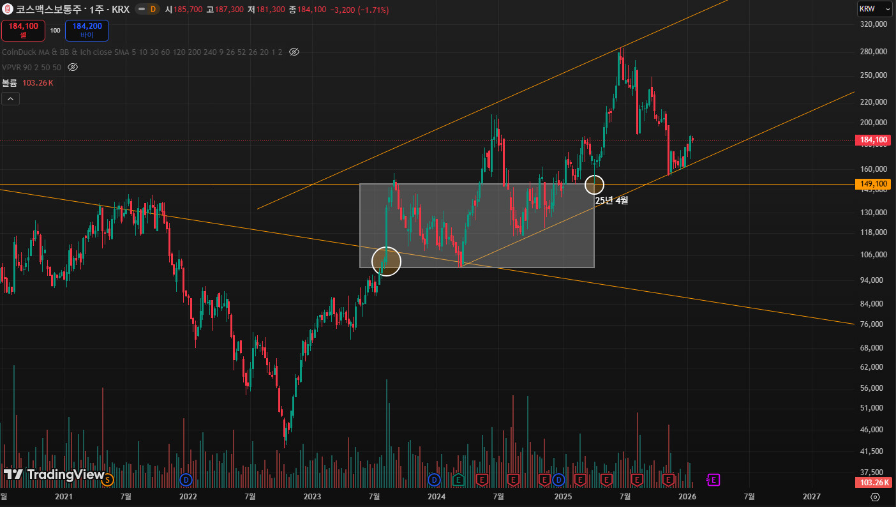
Task: Click the 184,200 buy (바이) button
Action: pyautogui.click(x=87, y=30)
